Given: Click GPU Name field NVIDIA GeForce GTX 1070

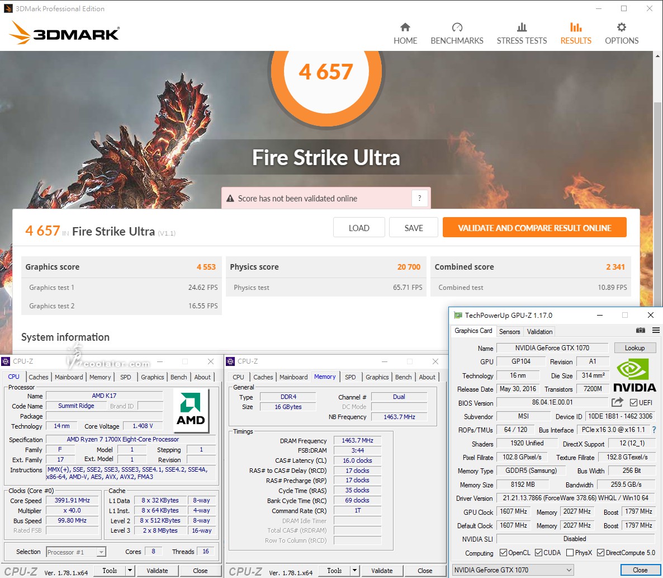Looking at the screenshot, I should (552, 348).
